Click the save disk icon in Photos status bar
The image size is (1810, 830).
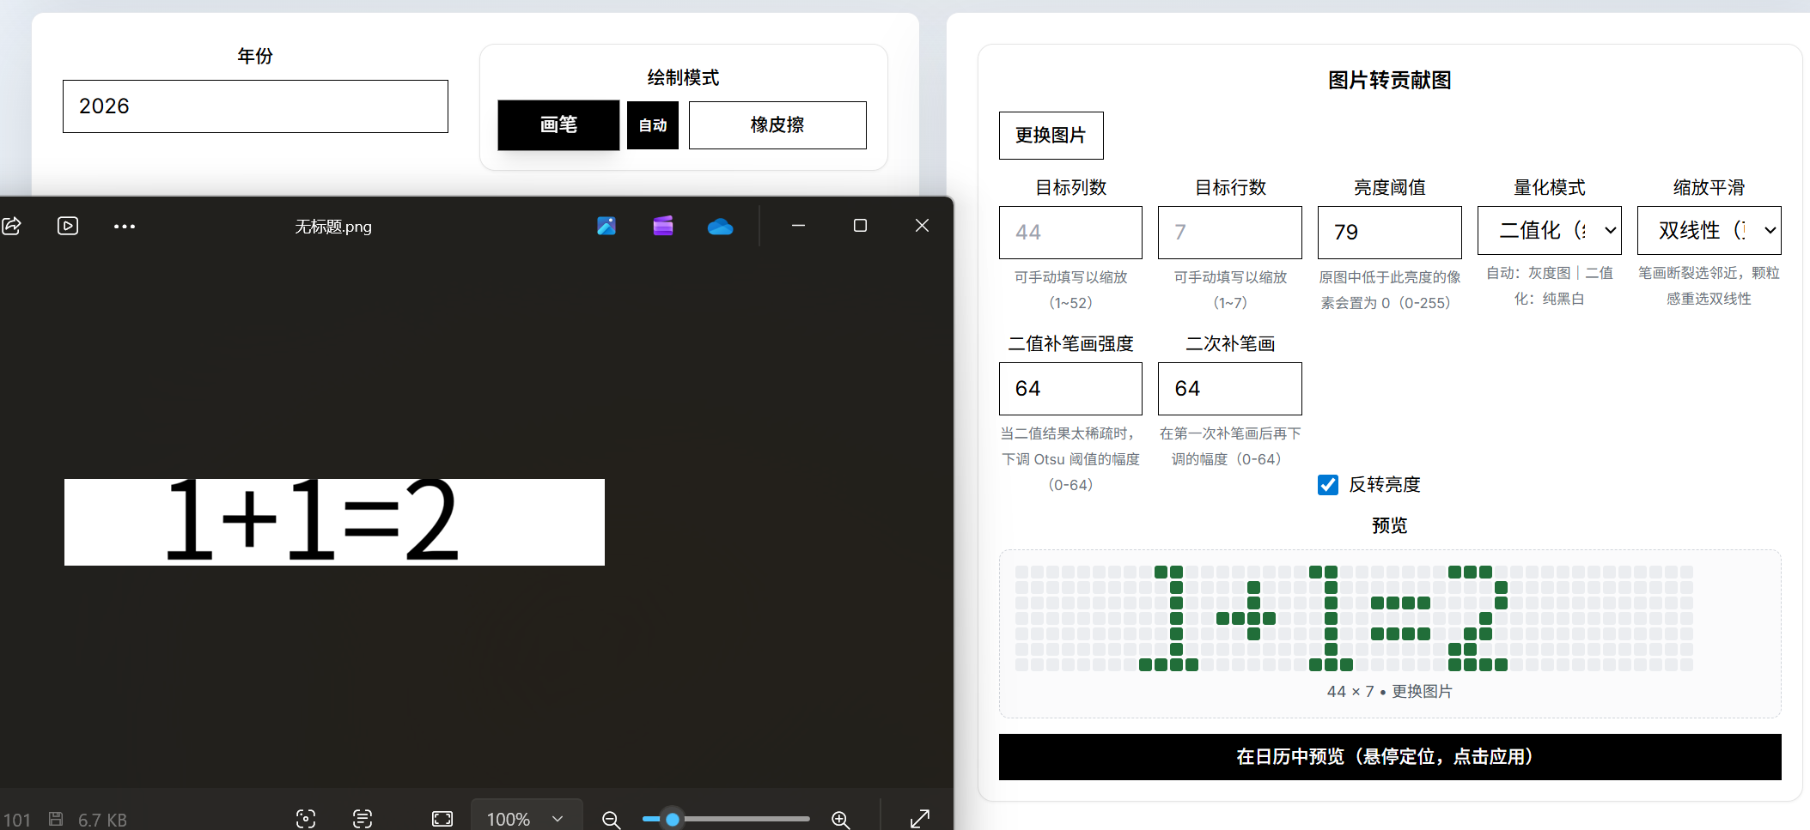[x=56, y=819]
